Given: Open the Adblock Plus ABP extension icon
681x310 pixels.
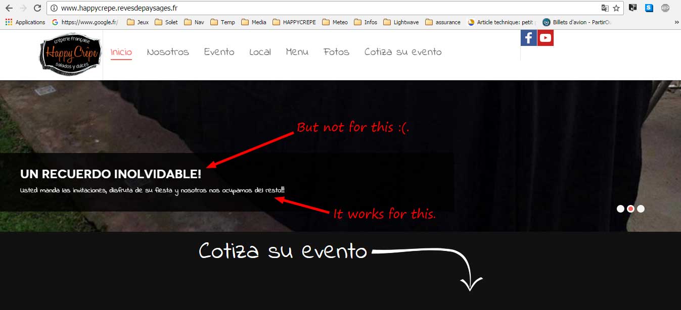Looking at the screenshot, I should (665, 8).
